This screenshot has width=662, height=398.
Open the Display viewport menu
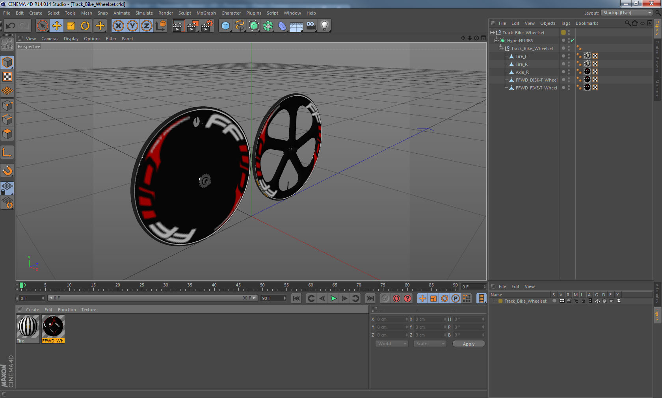[x=71, y=39]
